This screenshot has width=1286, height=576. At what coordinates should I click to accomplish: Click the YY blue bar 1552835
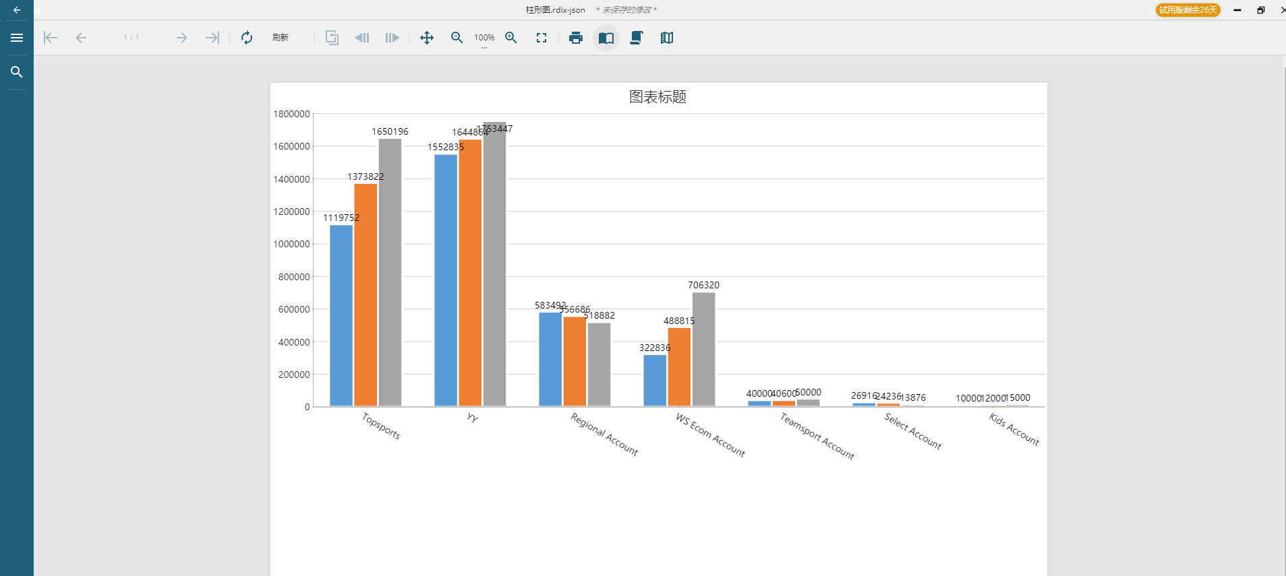click(446, 280)
